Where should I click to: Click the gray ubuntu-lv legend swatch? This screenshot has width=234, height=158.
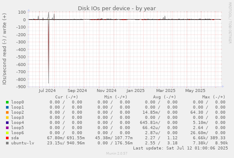click(7, 143)
